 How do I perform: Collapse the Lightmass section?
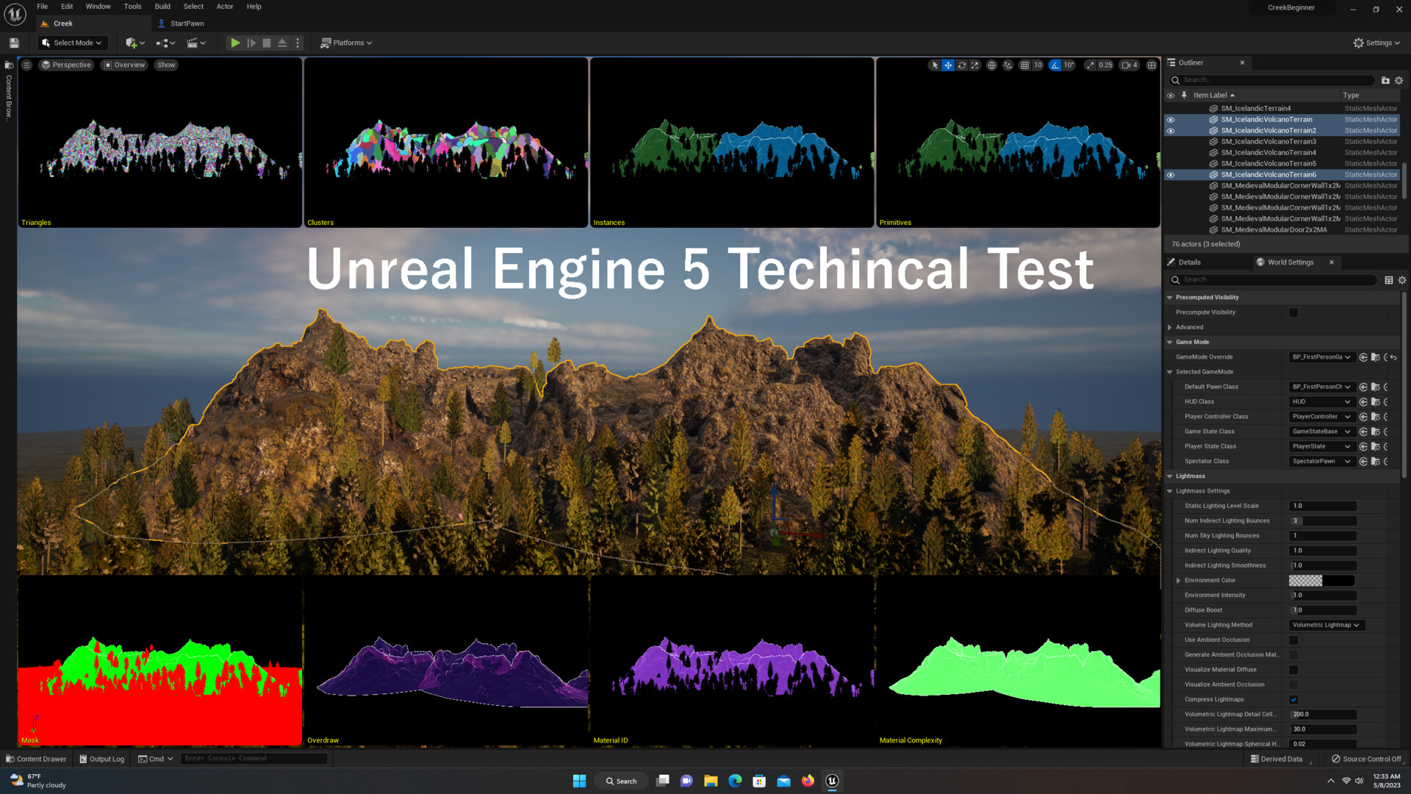click(x=1170, y=476)
